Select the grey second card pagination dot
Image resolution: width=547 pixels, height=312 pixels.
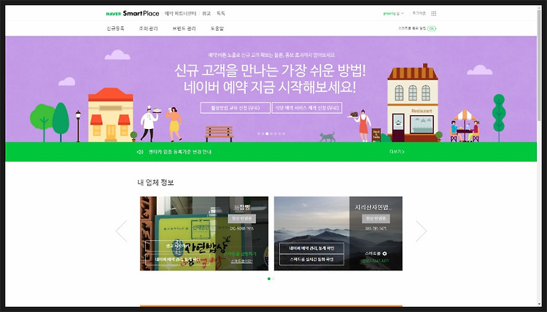(273, 279)
